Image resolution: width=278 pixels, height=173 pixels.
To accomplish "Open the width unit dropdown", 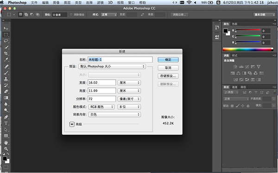I will [x=129, y=82].
